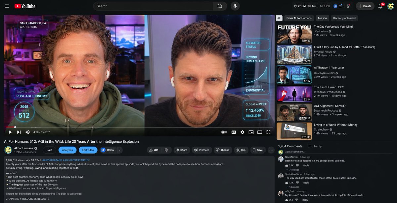Click the list-lines icon in stats bar

(x=341, y=6)
